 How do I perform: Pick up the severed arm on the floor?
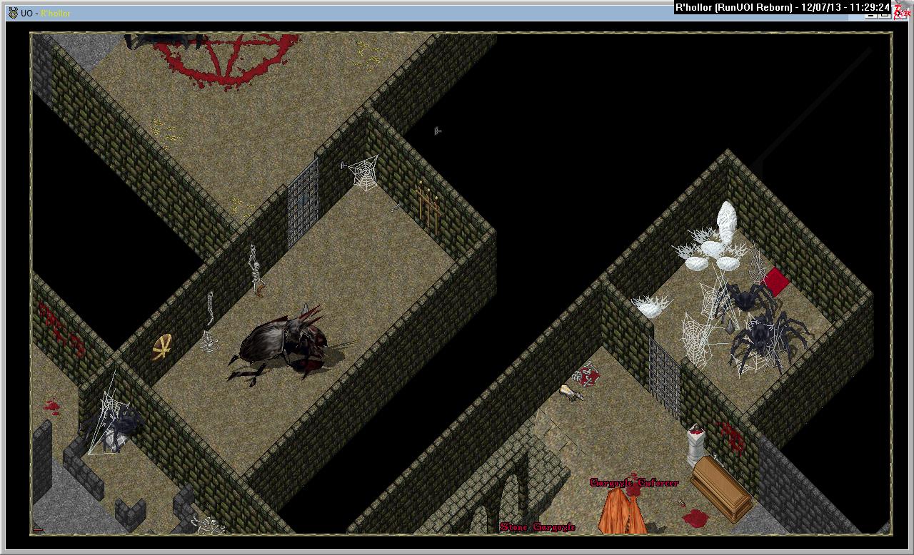click(x=571, y=392)
